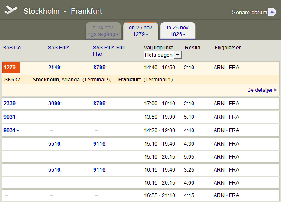Viewport: 281px width, 202px height.
Task: Pick 9116:- fare on 16:15 - 19:40 flight
Action: click(101, 171)
